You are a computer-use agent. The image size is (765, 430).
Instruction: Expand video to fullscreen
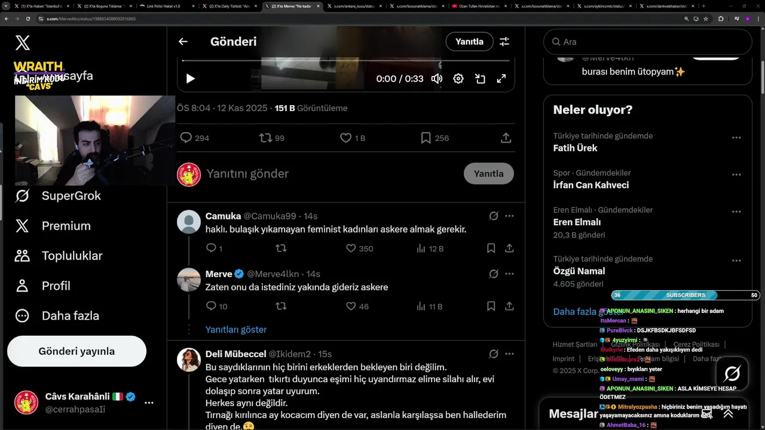501,79
